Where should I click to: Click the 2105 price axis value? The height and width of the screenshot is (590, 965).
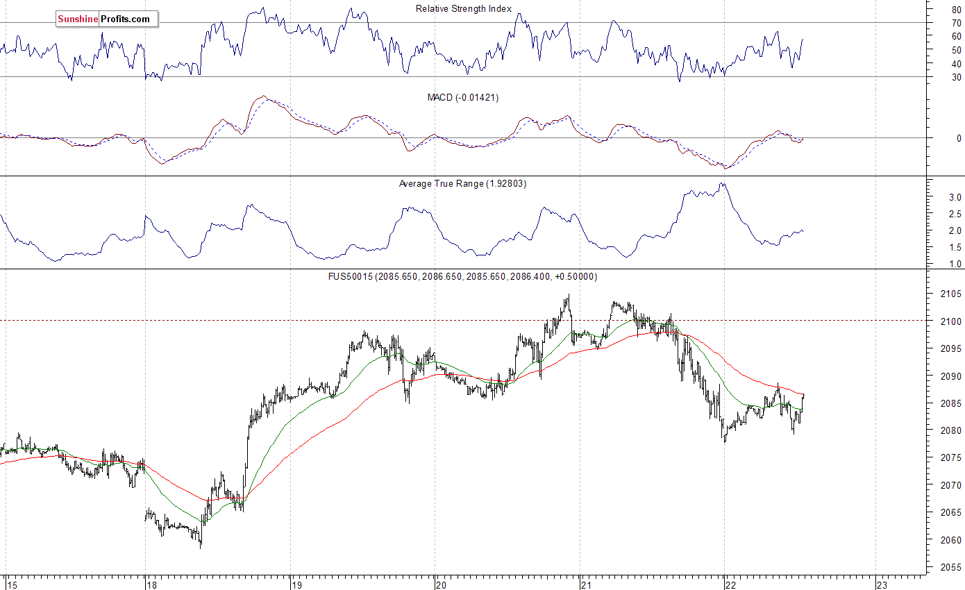pyautogui.click(x=950, y=294)
